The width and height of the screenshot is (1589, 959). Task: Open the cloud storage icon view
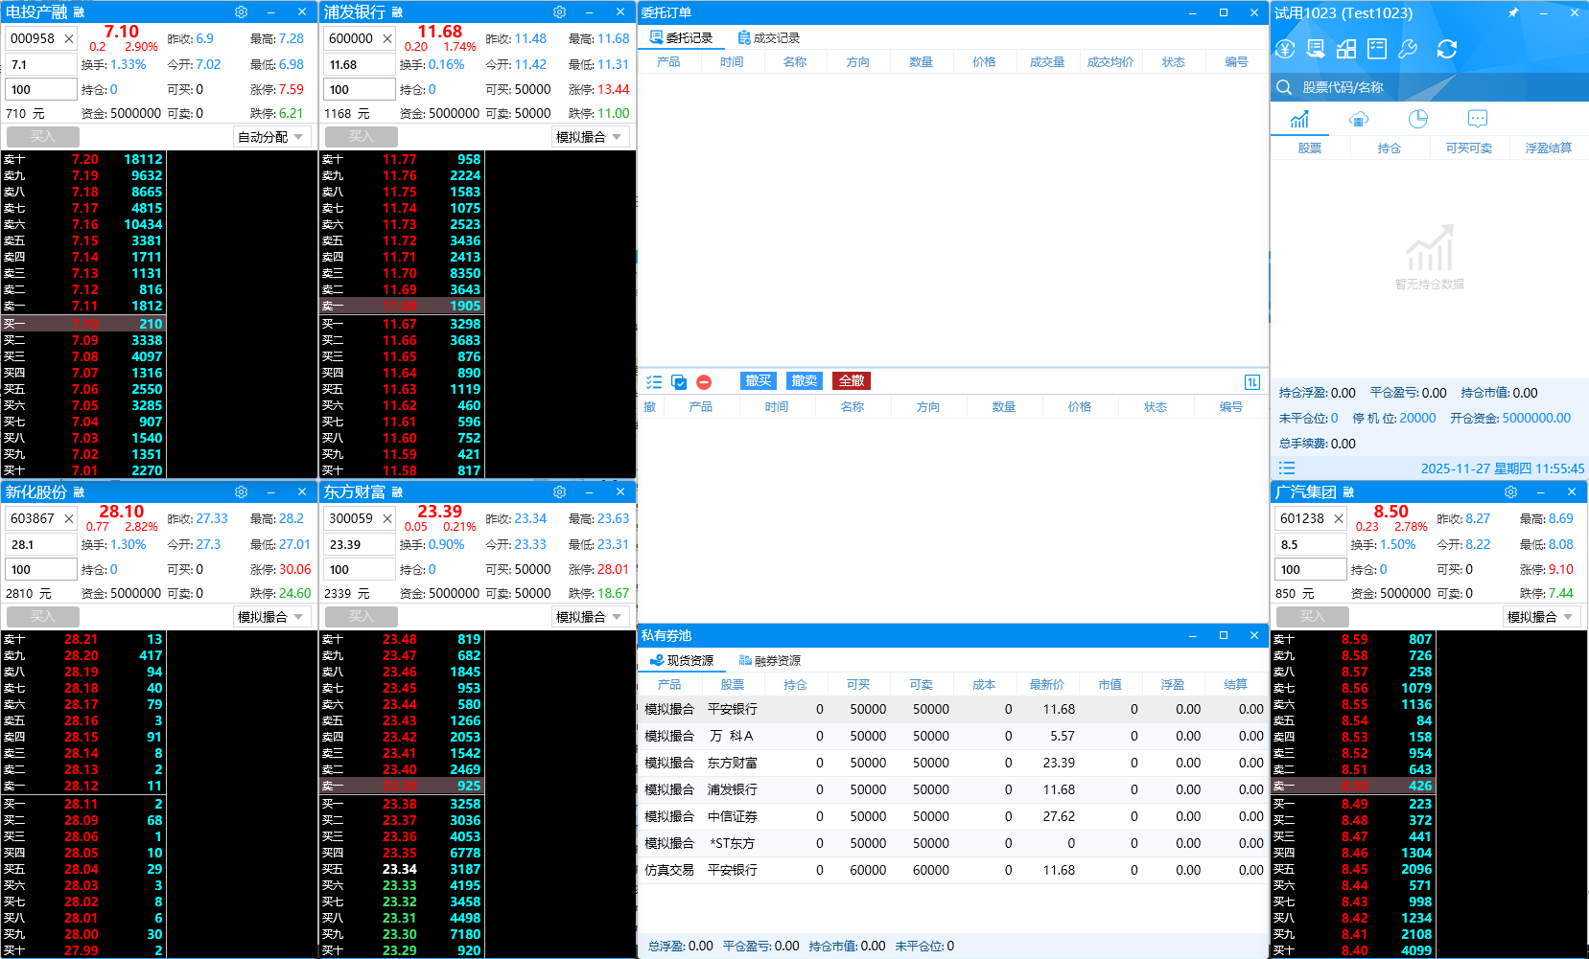click(x=1358, y=120)
